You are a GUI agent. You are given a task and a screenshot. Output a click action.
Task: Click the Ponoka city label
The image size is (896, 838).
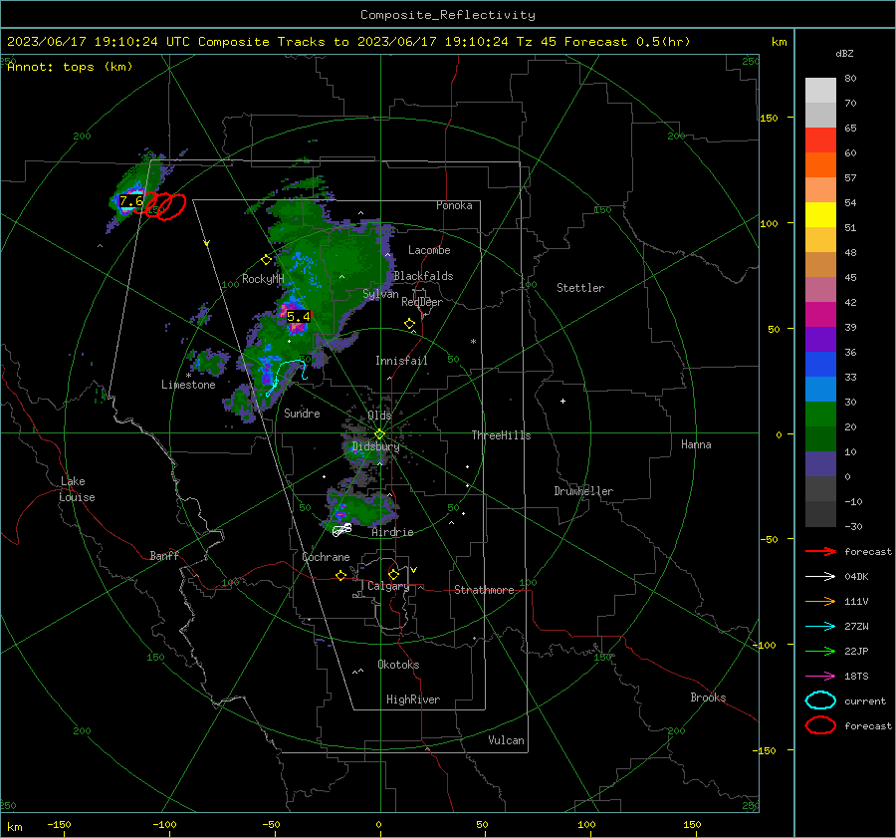454,205
